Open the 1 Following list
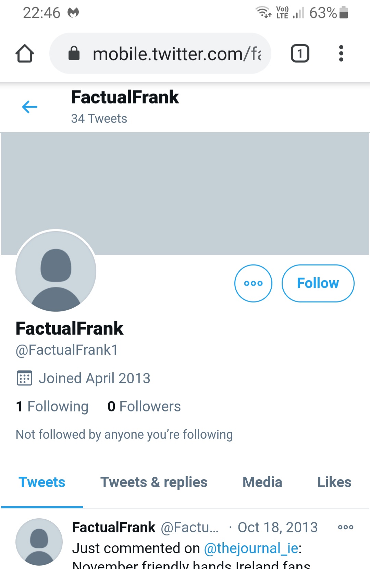370x569 pixels. tap(52, 407)
